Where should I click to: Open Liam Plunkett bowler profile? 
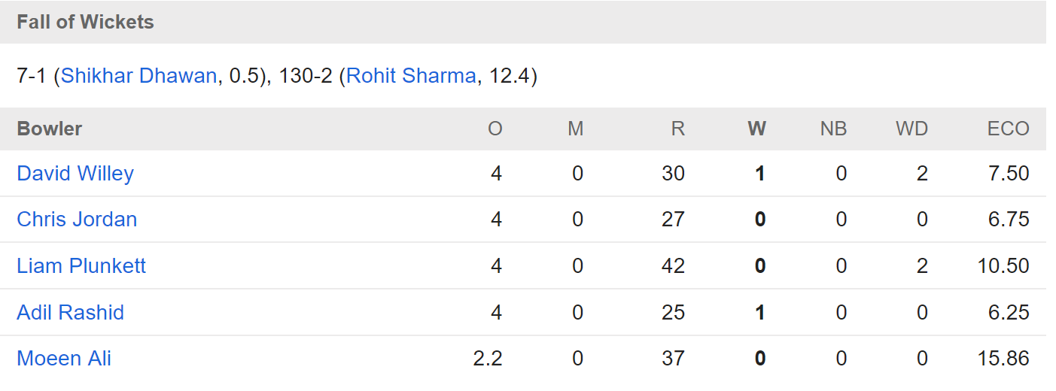tap(81, 265)
